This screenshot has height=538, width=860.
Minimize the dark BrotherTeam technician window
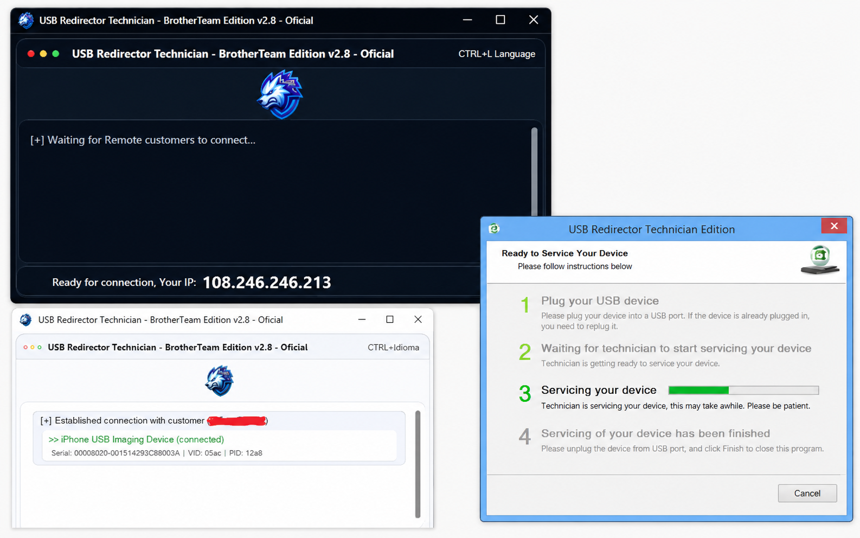click(x=467, y=20)
